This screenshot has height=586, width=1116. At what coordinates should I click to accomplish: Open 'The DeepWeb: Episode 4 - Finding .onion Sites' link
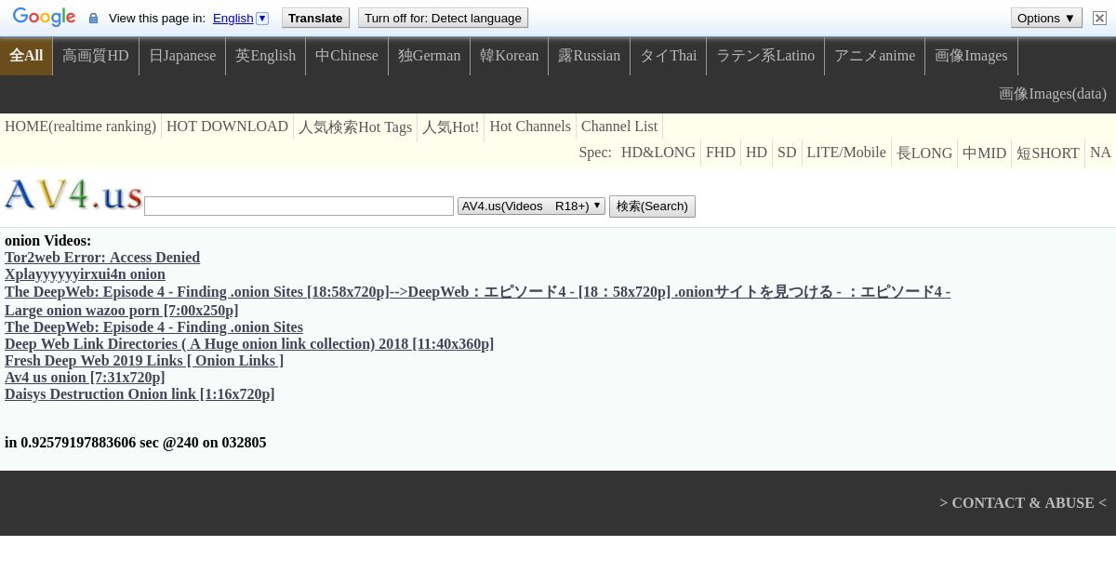point(153,327)
